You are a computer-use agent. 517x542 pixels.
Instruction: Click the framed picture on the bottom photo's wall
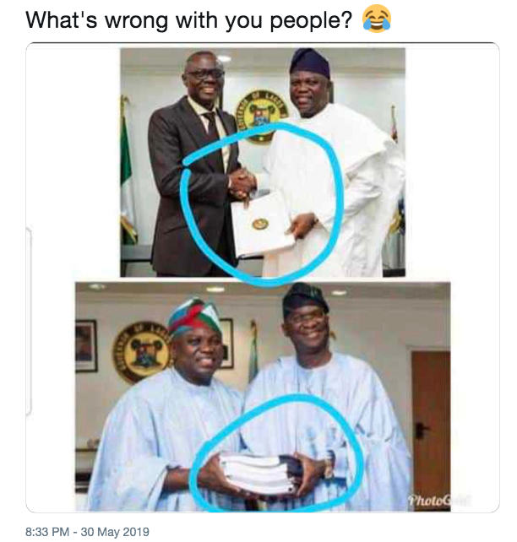point(86,345)
